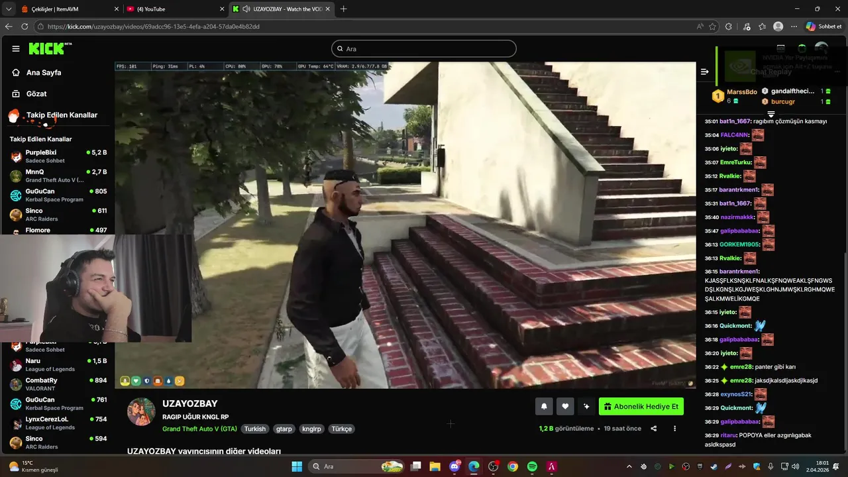Switch to Çekilişler ItemAVM tab
The image size is (848, 477).
(70, 9)
